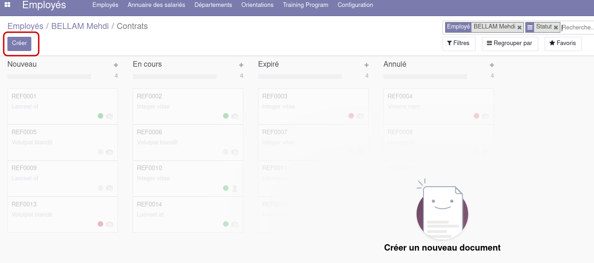Focus the Recherche search field
This screenshot has width=594, height=263.
coord(577,28)
